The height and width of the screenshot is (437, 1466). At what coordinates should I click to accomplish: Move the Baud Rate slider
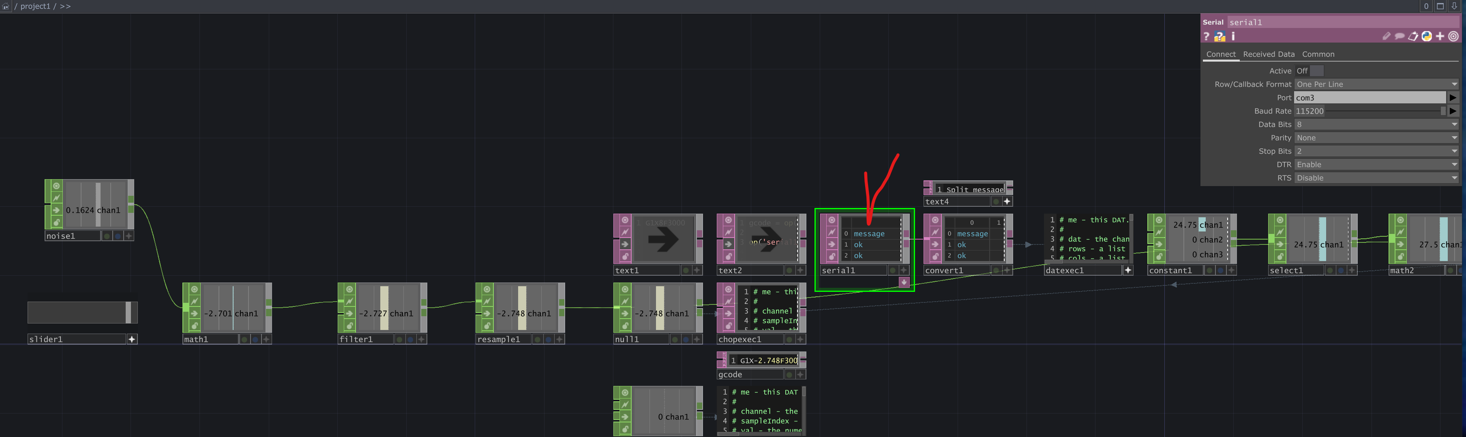point(1442,111)
